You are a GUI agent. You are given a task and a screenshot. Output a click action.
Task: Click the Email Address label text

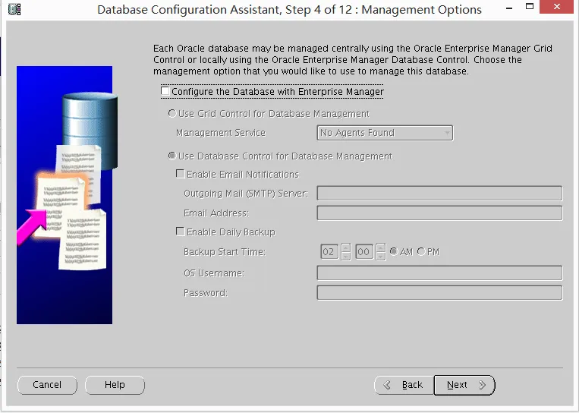tap(216, 213)
